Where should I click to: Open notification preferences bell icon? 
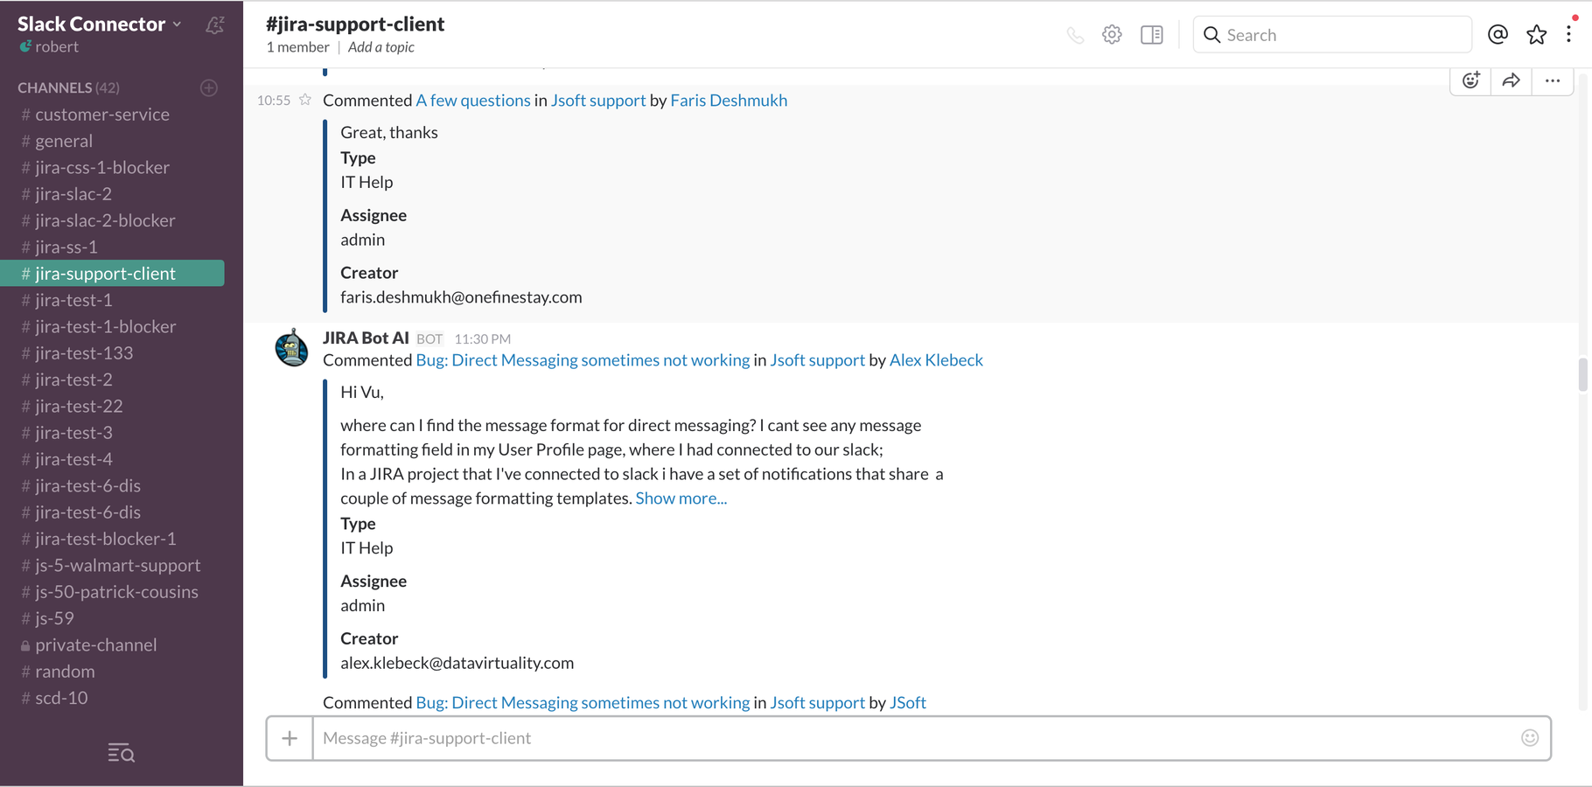click(x=215, y=24)
